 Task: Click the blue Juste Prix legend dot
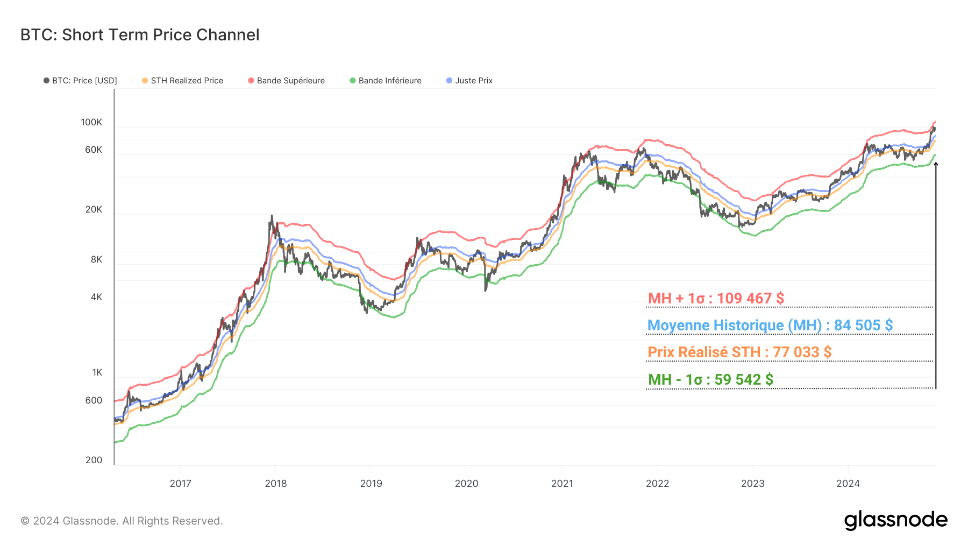pyautogui.click(x=450, y=81)
